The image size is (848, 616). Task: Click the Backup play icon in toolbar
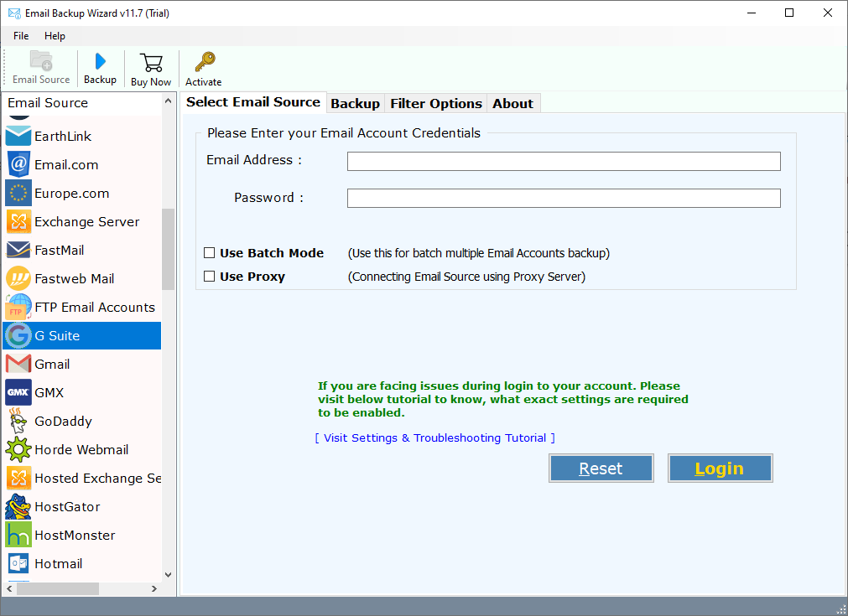100,61
